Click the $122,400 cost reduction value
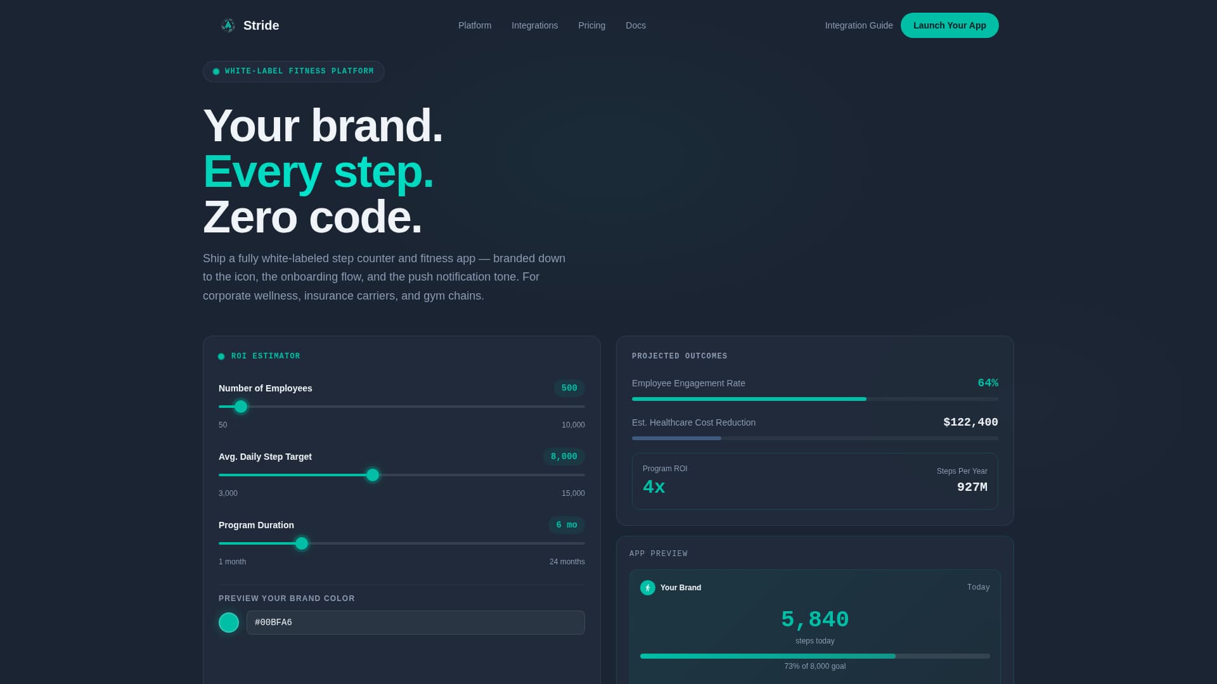Viewport: 1217px width, 684px height. click(x=970, y=422)
